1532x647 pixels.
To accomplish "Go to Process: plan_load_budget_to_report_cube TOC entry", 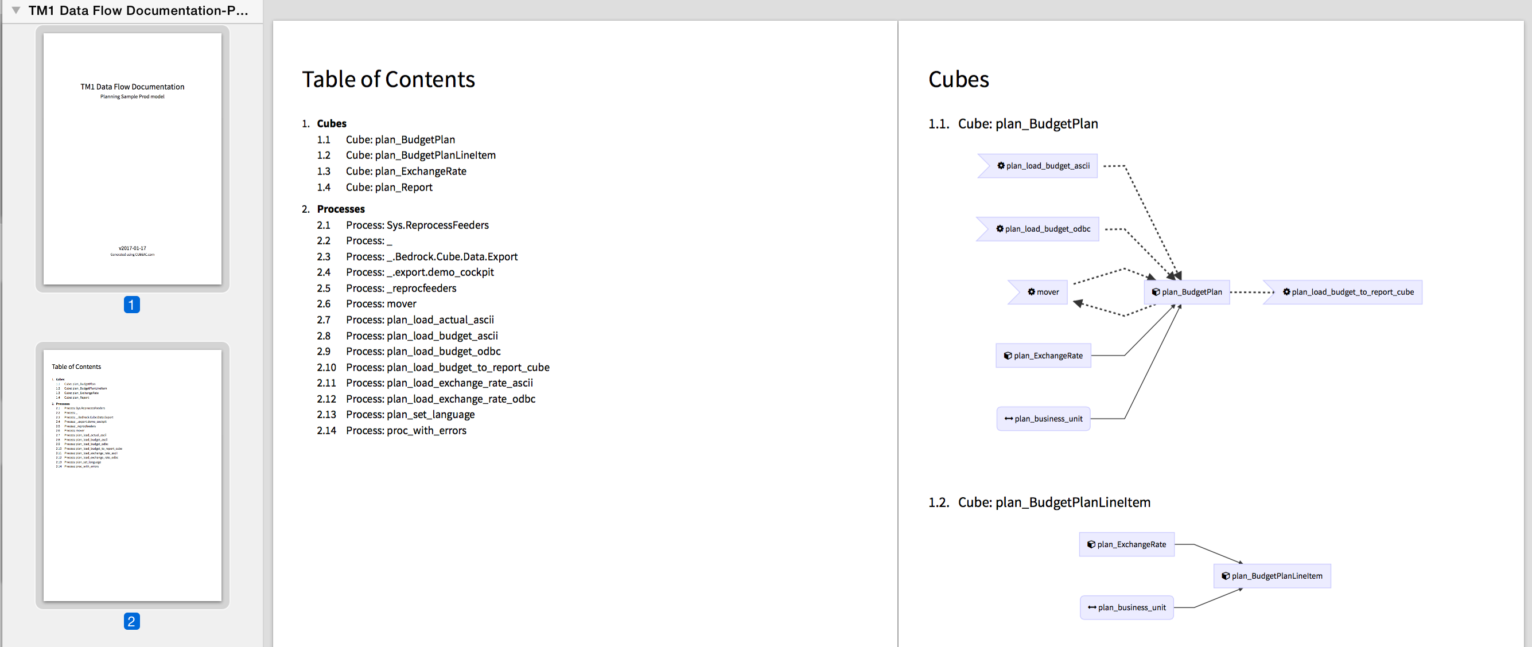I will coord(447,368).
